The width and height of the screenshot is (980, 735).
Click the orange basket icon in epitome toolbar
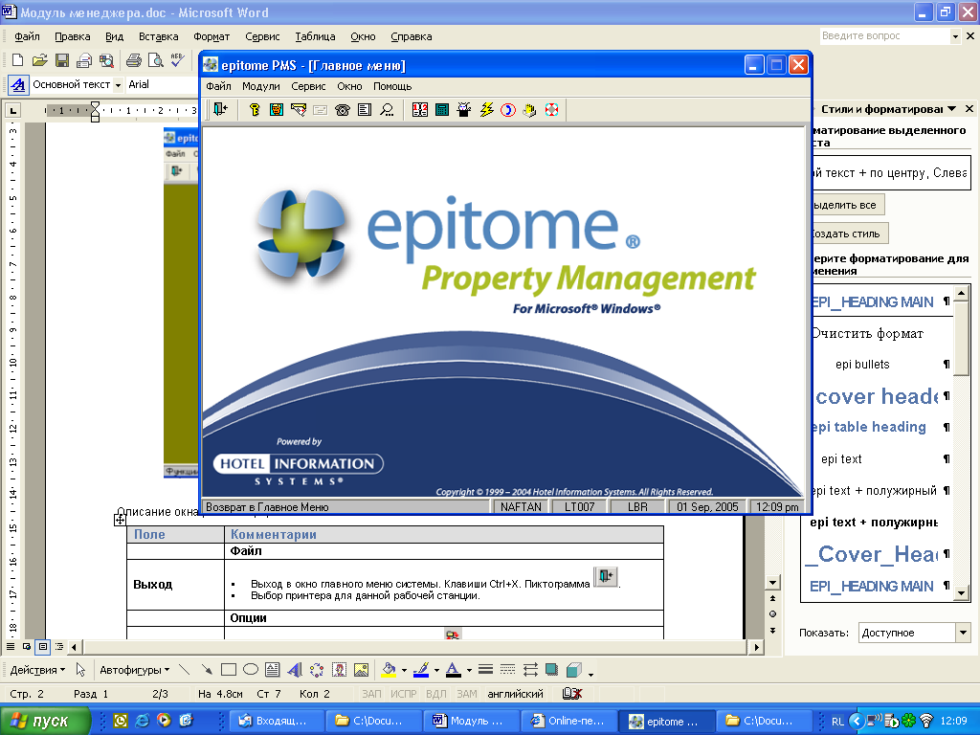[277, 110]
